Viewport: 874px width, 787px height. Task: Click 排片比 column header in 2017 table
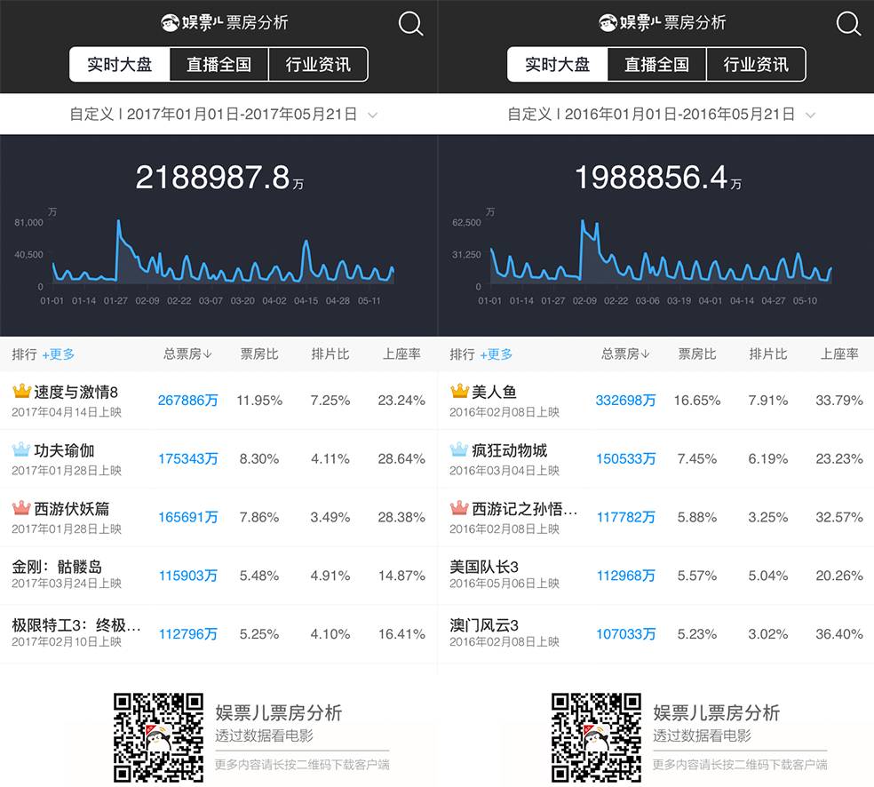pyautogui.click(x=330, y=354)
